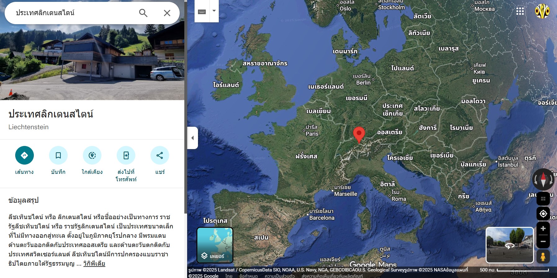This screenshot has height=278, width=557.
Task: Click the Paris city label on the map
Action: tap(312, 130)
